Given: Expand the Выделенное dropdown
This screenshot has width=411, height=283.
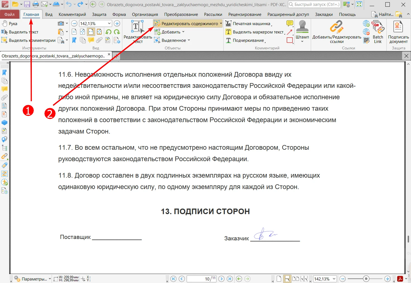Looking at the screenshot, I should tap(173, 40).
